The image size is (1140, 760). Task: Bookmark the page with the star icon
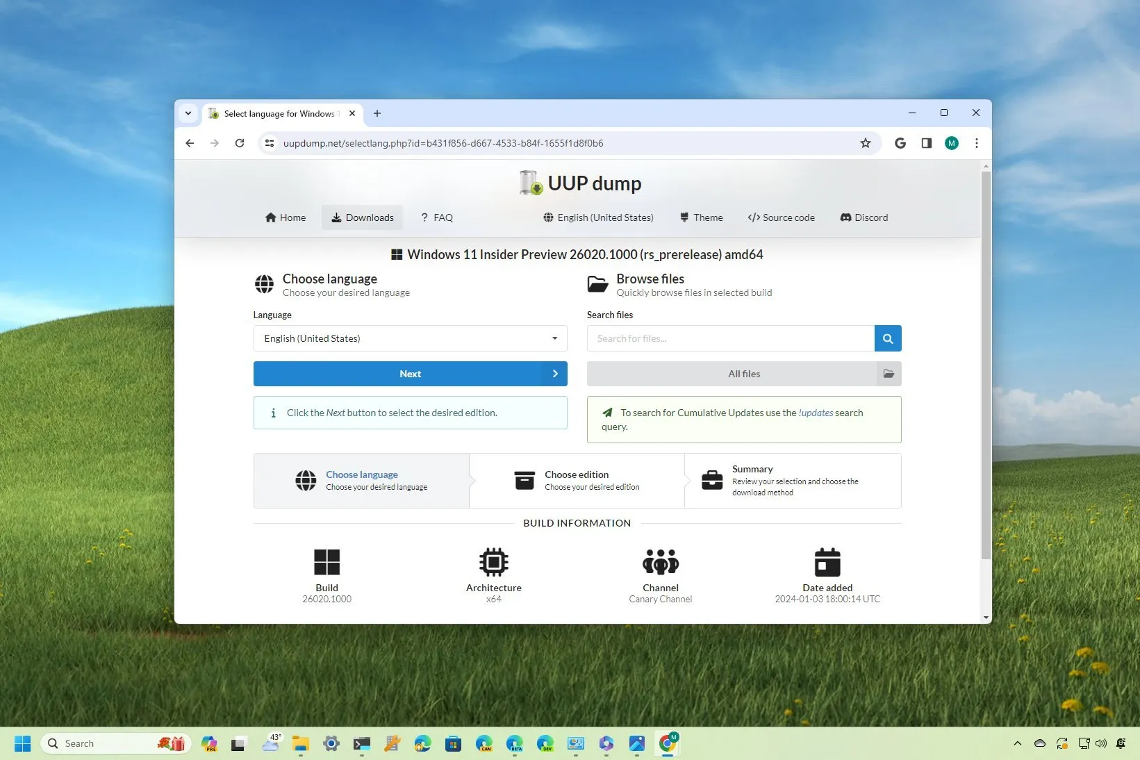pyautogui.click(x=866, y=143)
